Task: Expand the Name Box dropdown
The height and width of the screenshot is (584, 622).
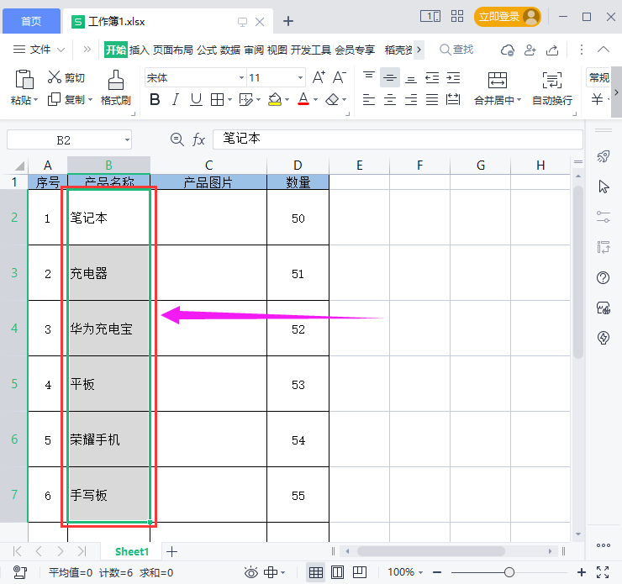Action: coord(127,140)
